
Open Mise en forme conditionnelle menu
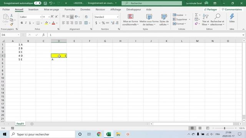coord(130,20)
